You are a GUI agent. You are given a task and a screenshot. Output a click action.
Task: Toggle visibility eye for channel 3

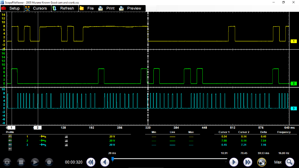(10, 145)
